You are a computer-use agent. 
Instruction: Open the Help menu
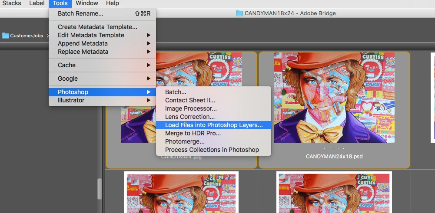(113, 3)
